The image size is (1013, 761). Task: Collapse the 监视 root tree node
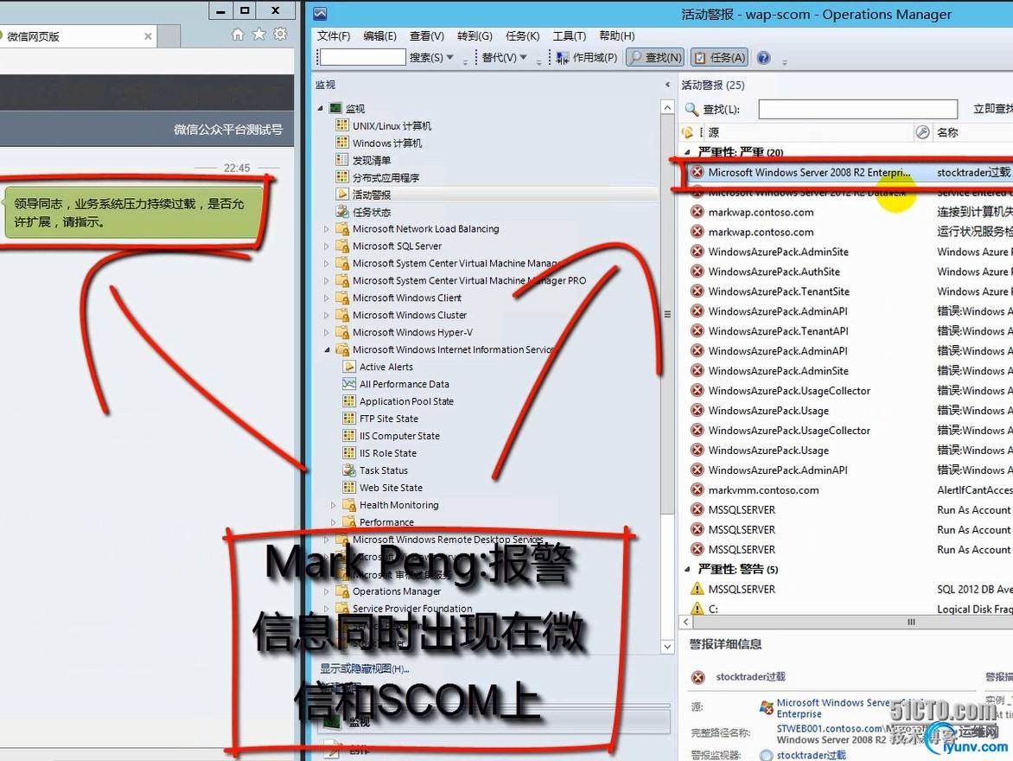321,108
